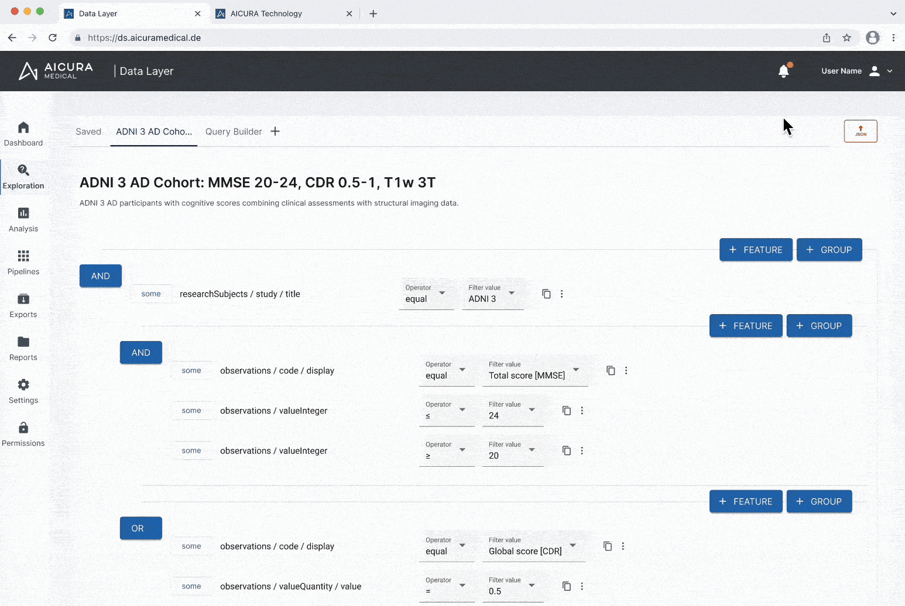This screenshot has height=606, width=905.
Task: Copy the valueInteger ≤ 24 row
Action: point(567,411)
